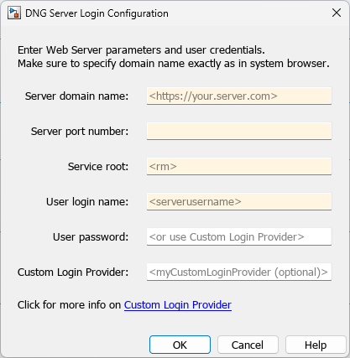Click the 'Service root:' label
This screenshot has height=358, width=350.
[98, 167]
